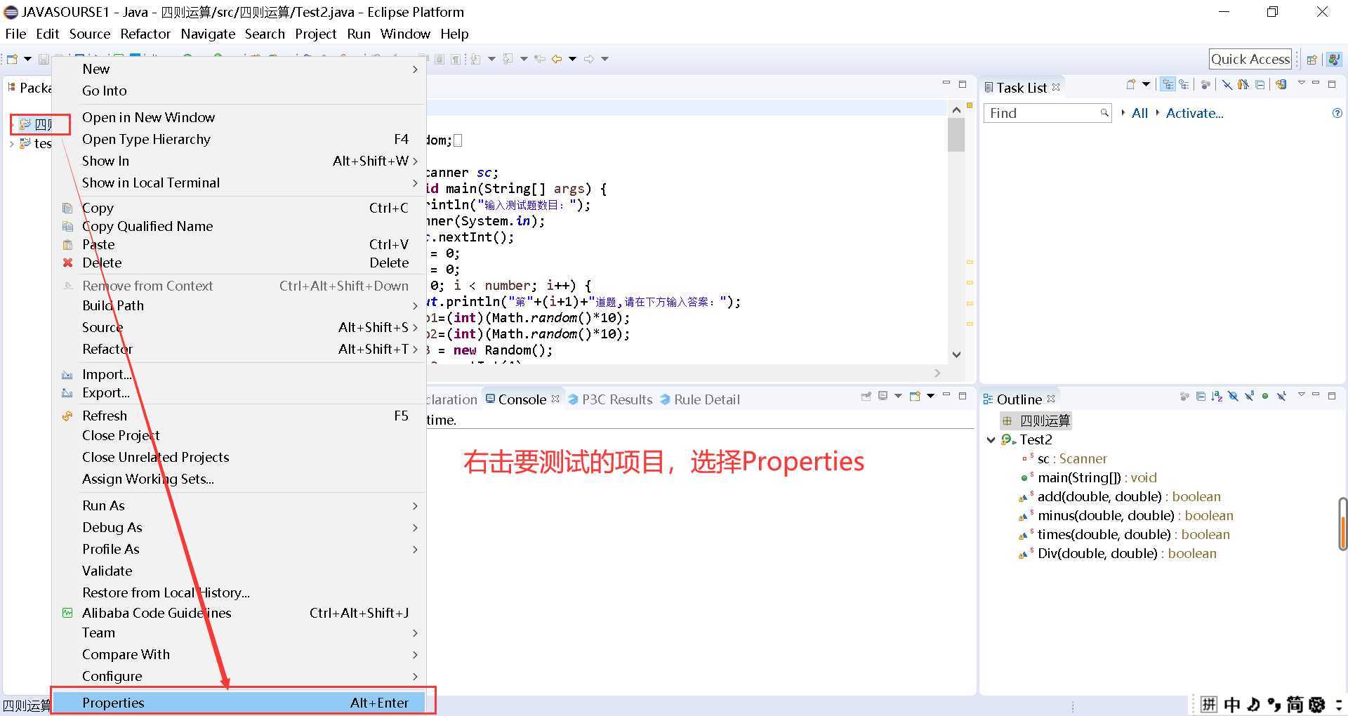Click the Display Selected Console icon
The image size is (1348, 716).
click(x=883, y=396)
